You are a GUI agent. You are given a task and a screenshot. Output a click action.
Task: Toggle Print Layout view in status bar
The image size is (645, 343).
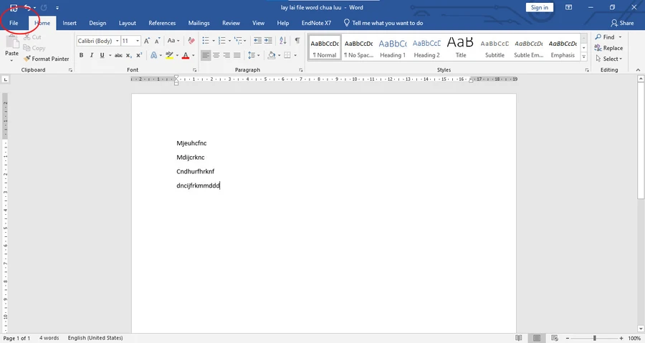pyautogui.click(x=537, y=338)
